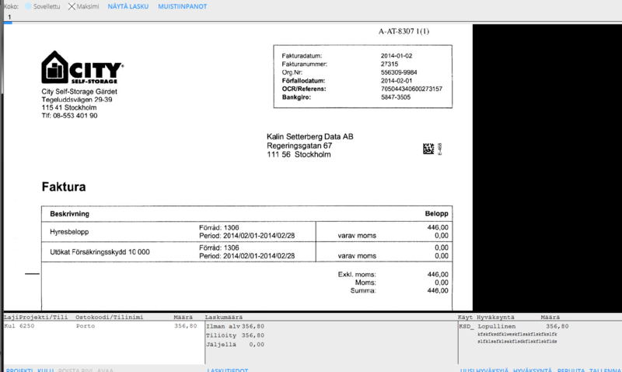The height and width of the screenshot is (372, 622).
Task: Click the Ostokoodi/Tilinimi column header
Action: pos(109,318)
